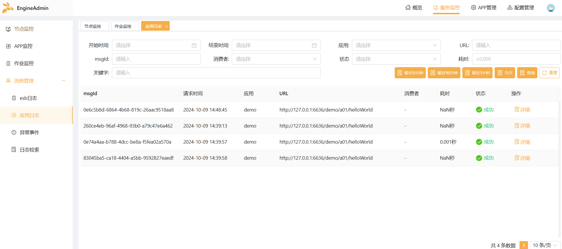Click the msgId column header
This screenshot has height=249, width=562.
[x=90, y=93]
